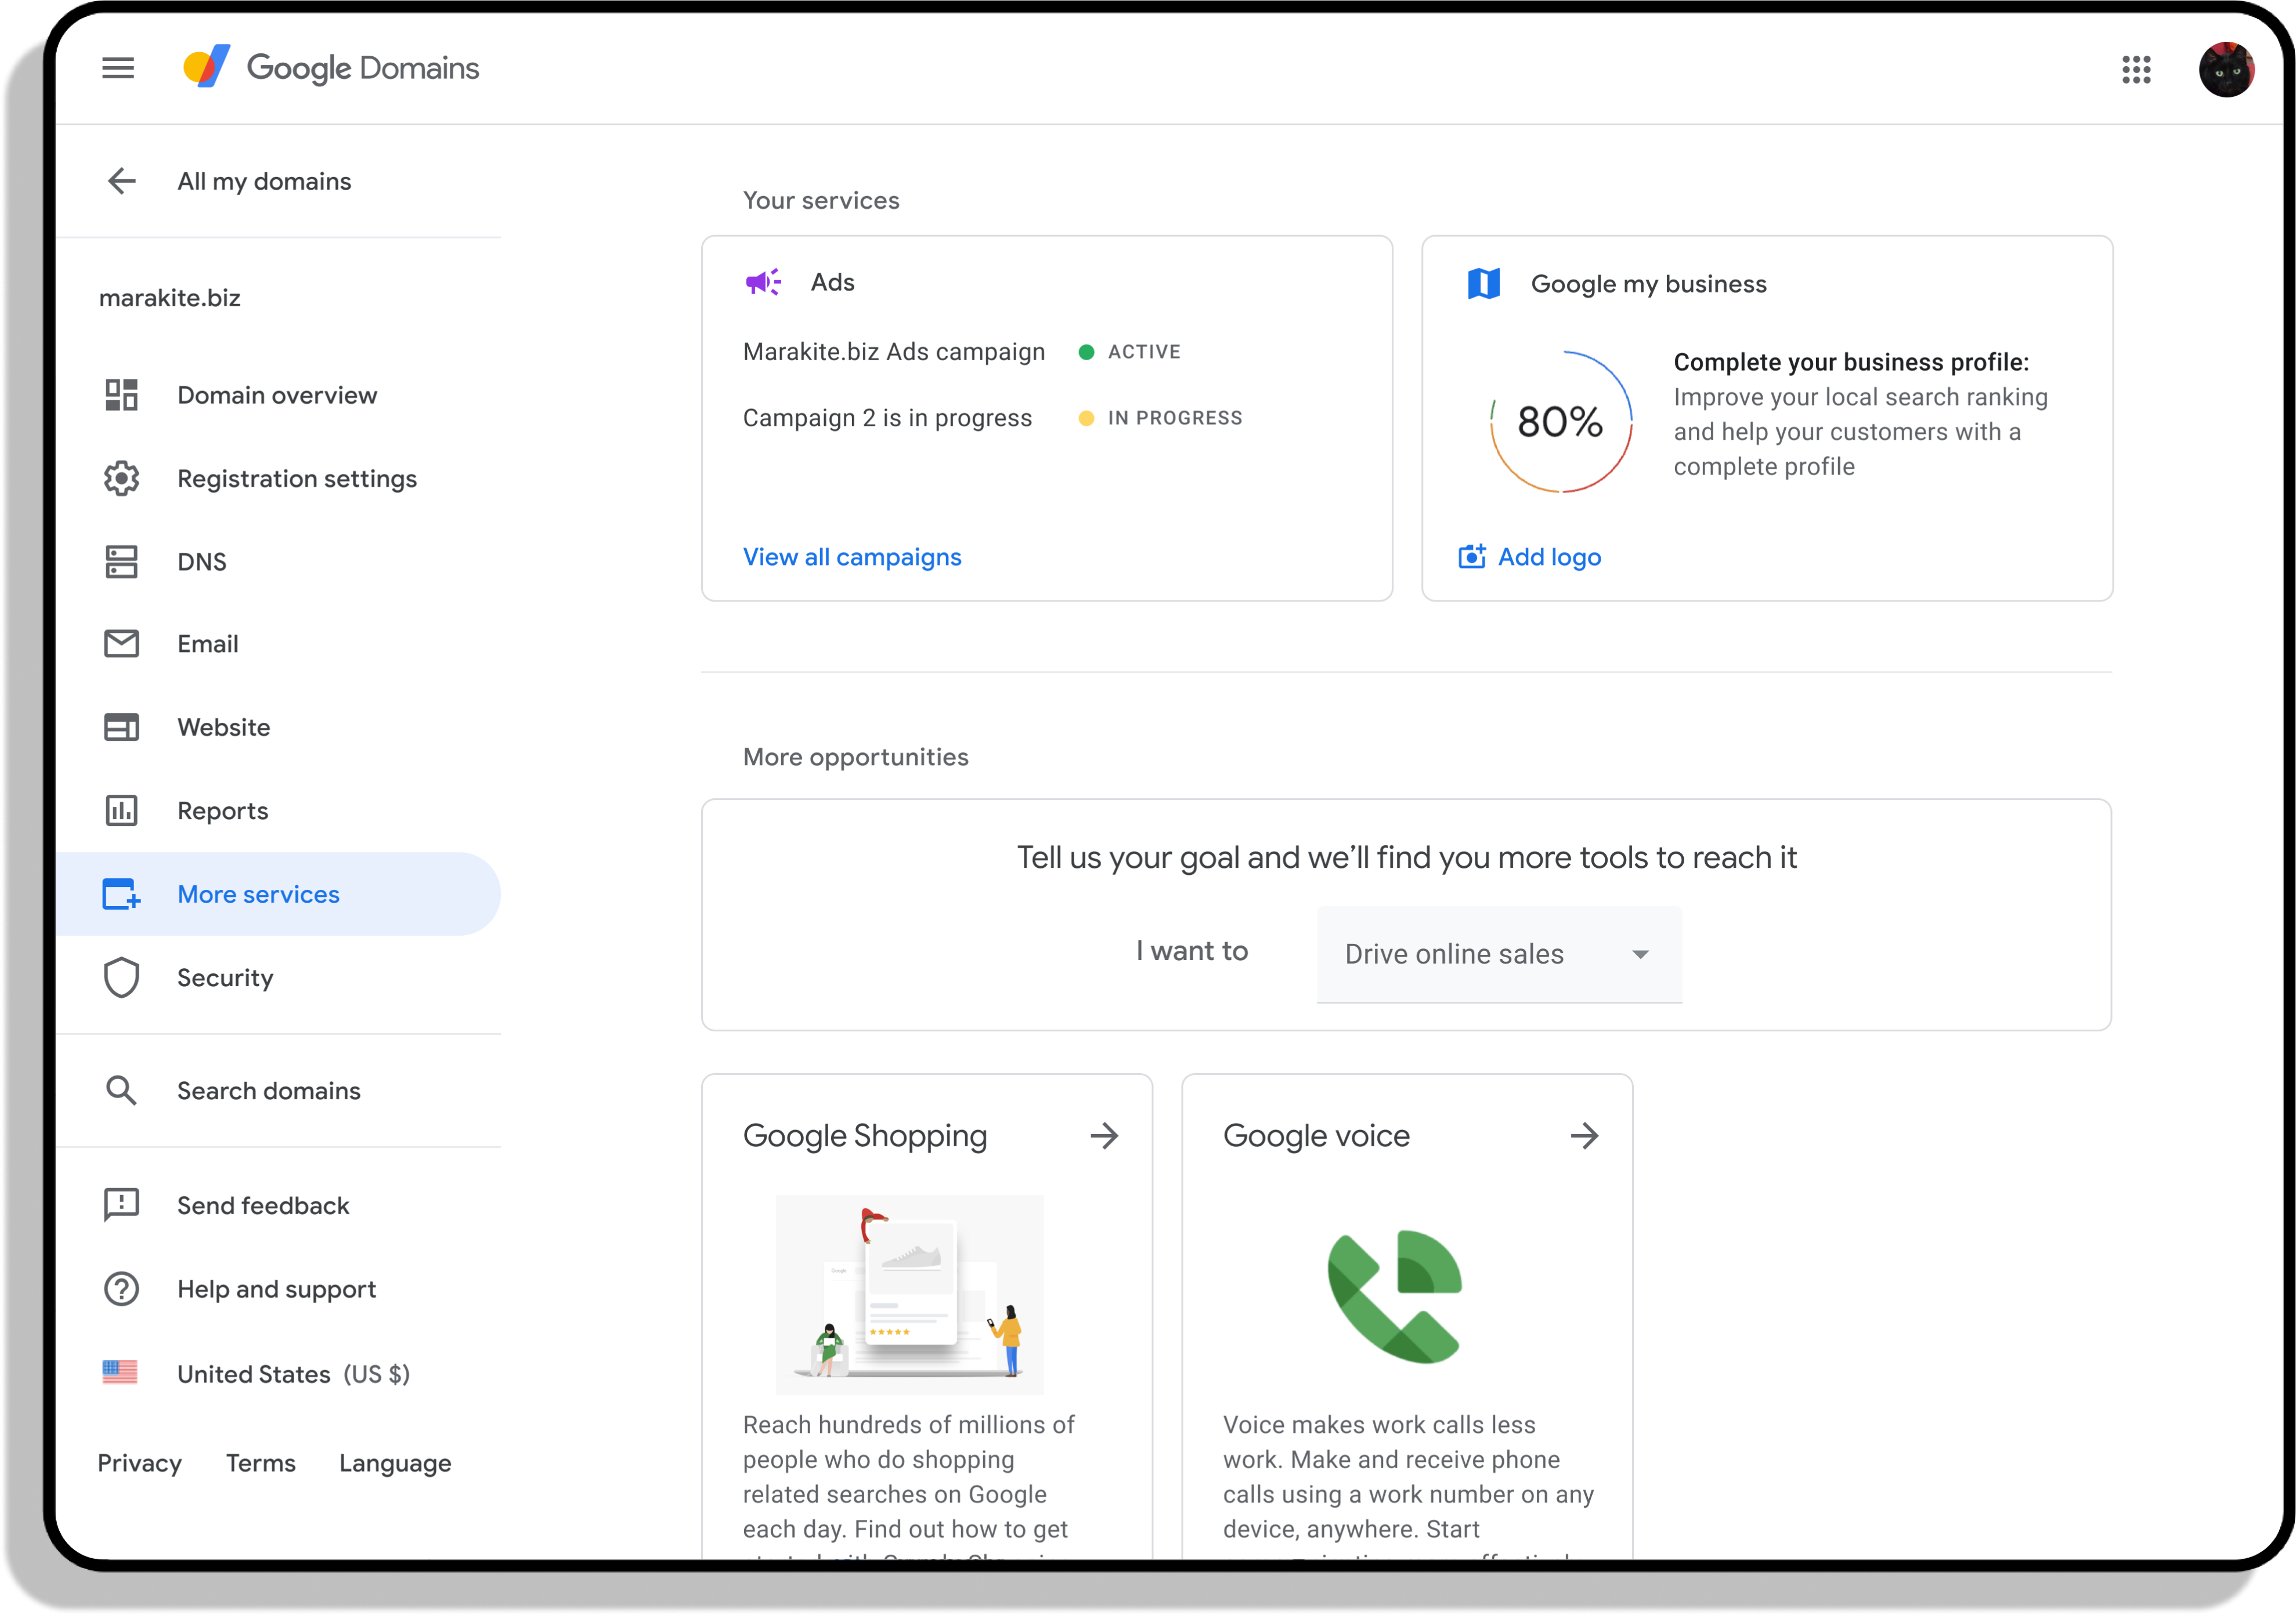
Task: Click the Registration settings gear icon
Action: (122, 479)
